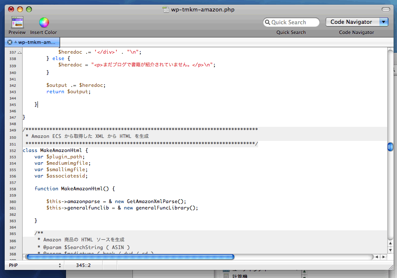Image resolution: width=397 pixels, height=278 pixels.
Task: Click the window resize grip in the corner
Action: pos(390,266)
